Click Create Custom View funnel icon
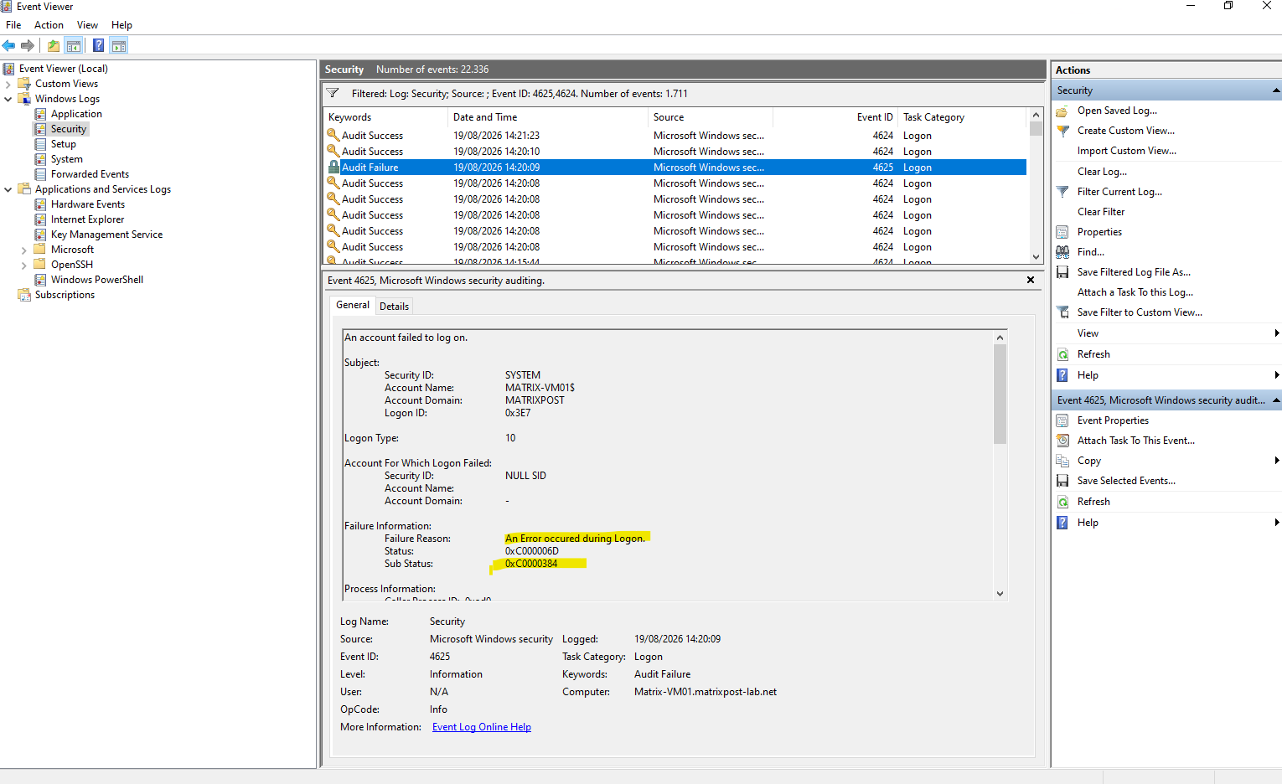This screenshot has width=1282, height=784. pyautogui.click(x=1062, y=131)
